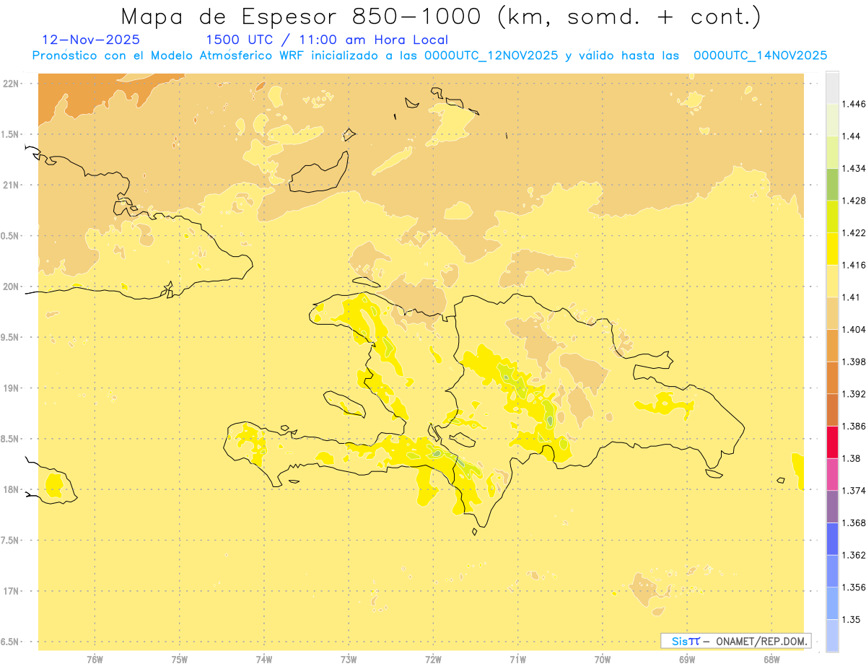Click the 71W longitude axis label
Screen dimensions: 866x669
pos(517,660)
